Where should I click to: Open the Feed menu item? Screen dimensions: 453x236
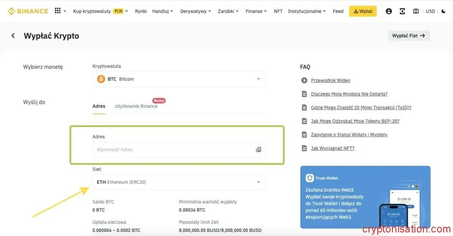(338, 11)
